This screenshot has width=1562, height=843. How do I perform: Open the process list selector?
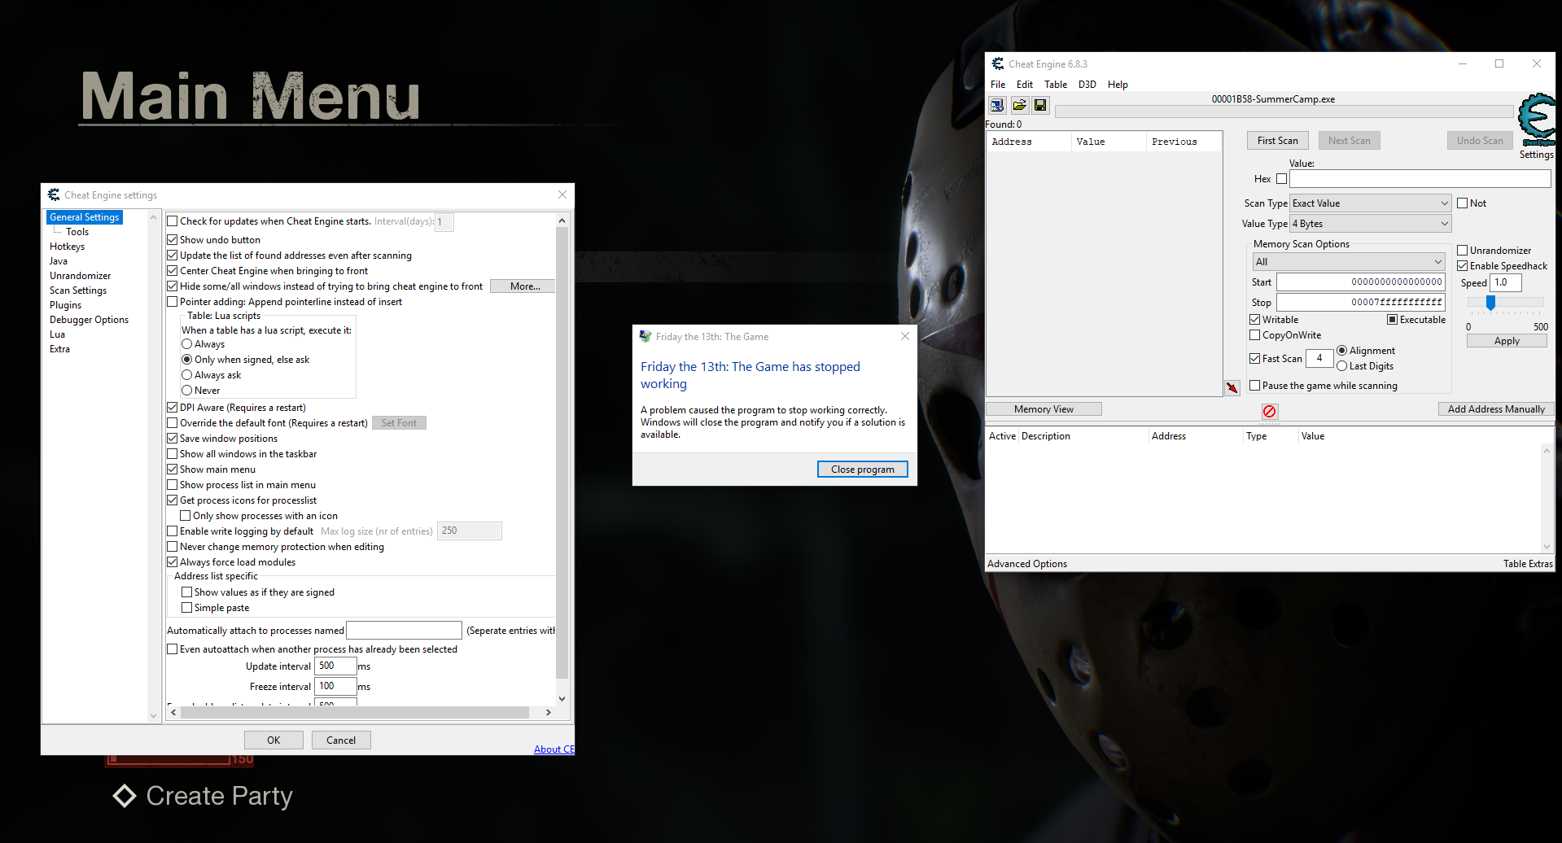(996, 105)
